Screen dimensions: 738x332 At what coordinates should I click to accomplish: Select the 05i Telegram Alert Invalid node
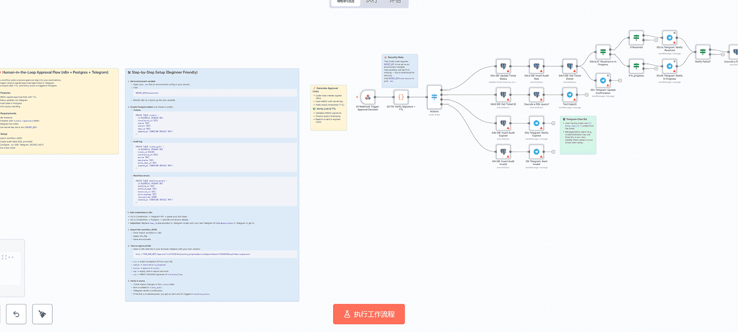[x=536, y=152]
